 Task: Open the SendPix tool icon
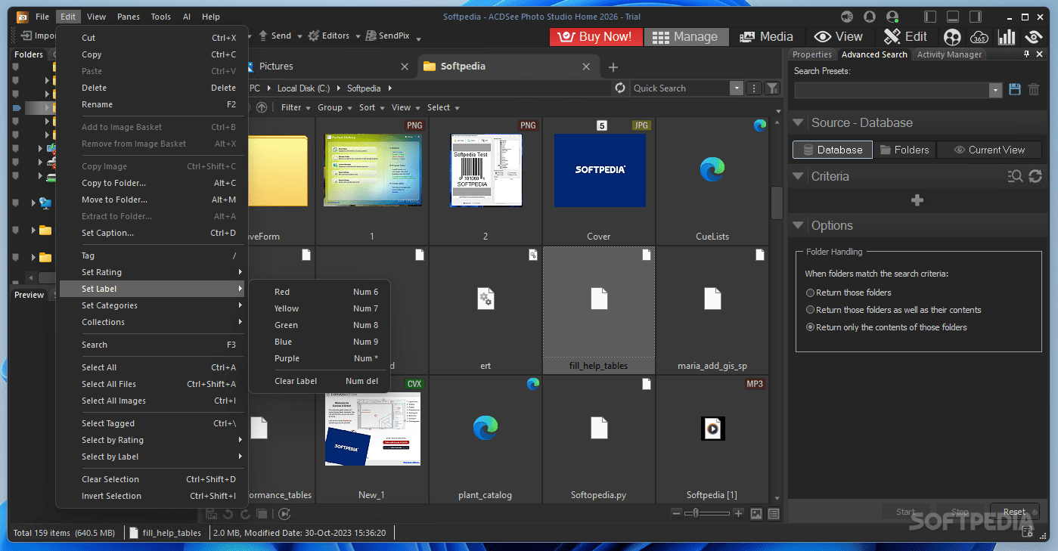click(370, 36)
